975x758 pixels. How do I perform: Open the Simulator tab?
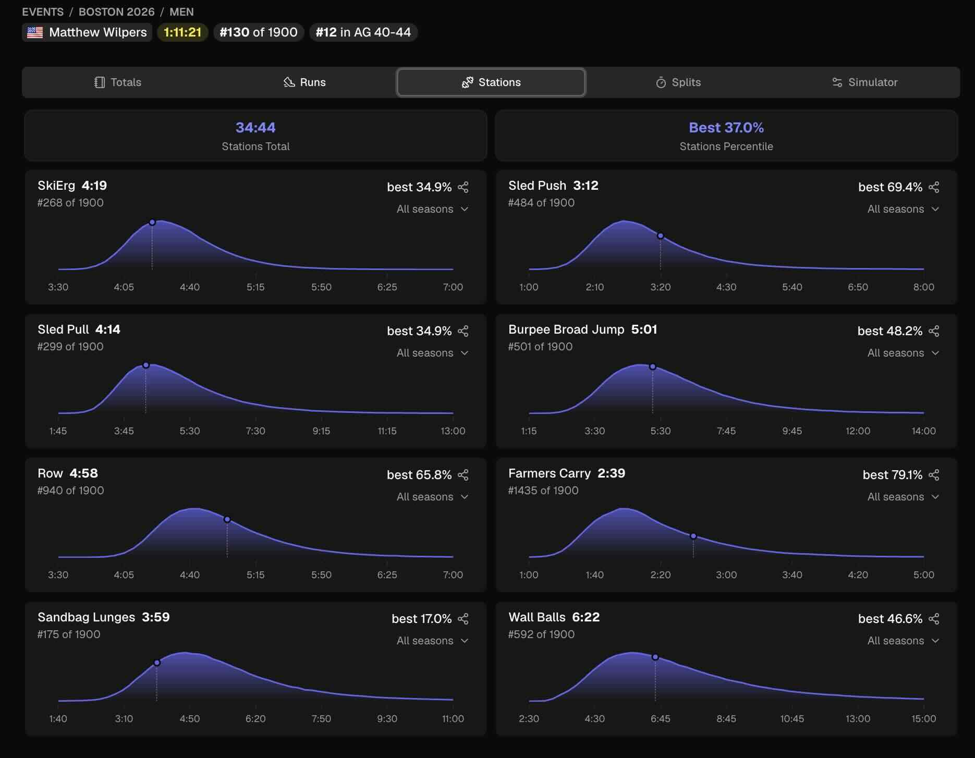point(864,82)
